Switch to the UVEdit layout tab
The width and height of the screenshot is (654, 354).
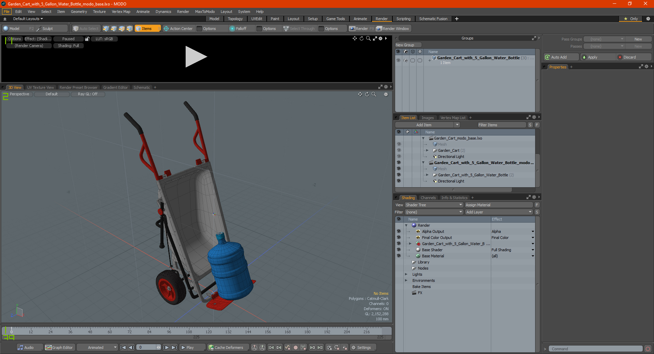coord(257,19)
